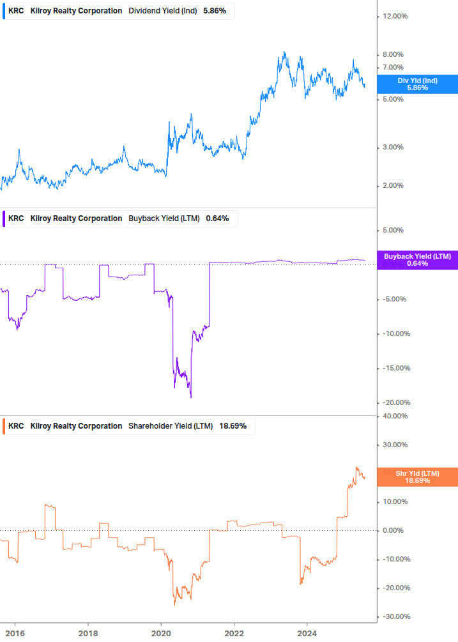
Task: Click the 2022 label on the time axis
Action: coord(234,634)
